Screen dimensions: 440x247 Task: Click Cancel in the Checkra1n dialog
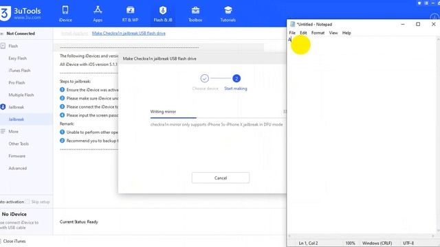tap(221, 178)
